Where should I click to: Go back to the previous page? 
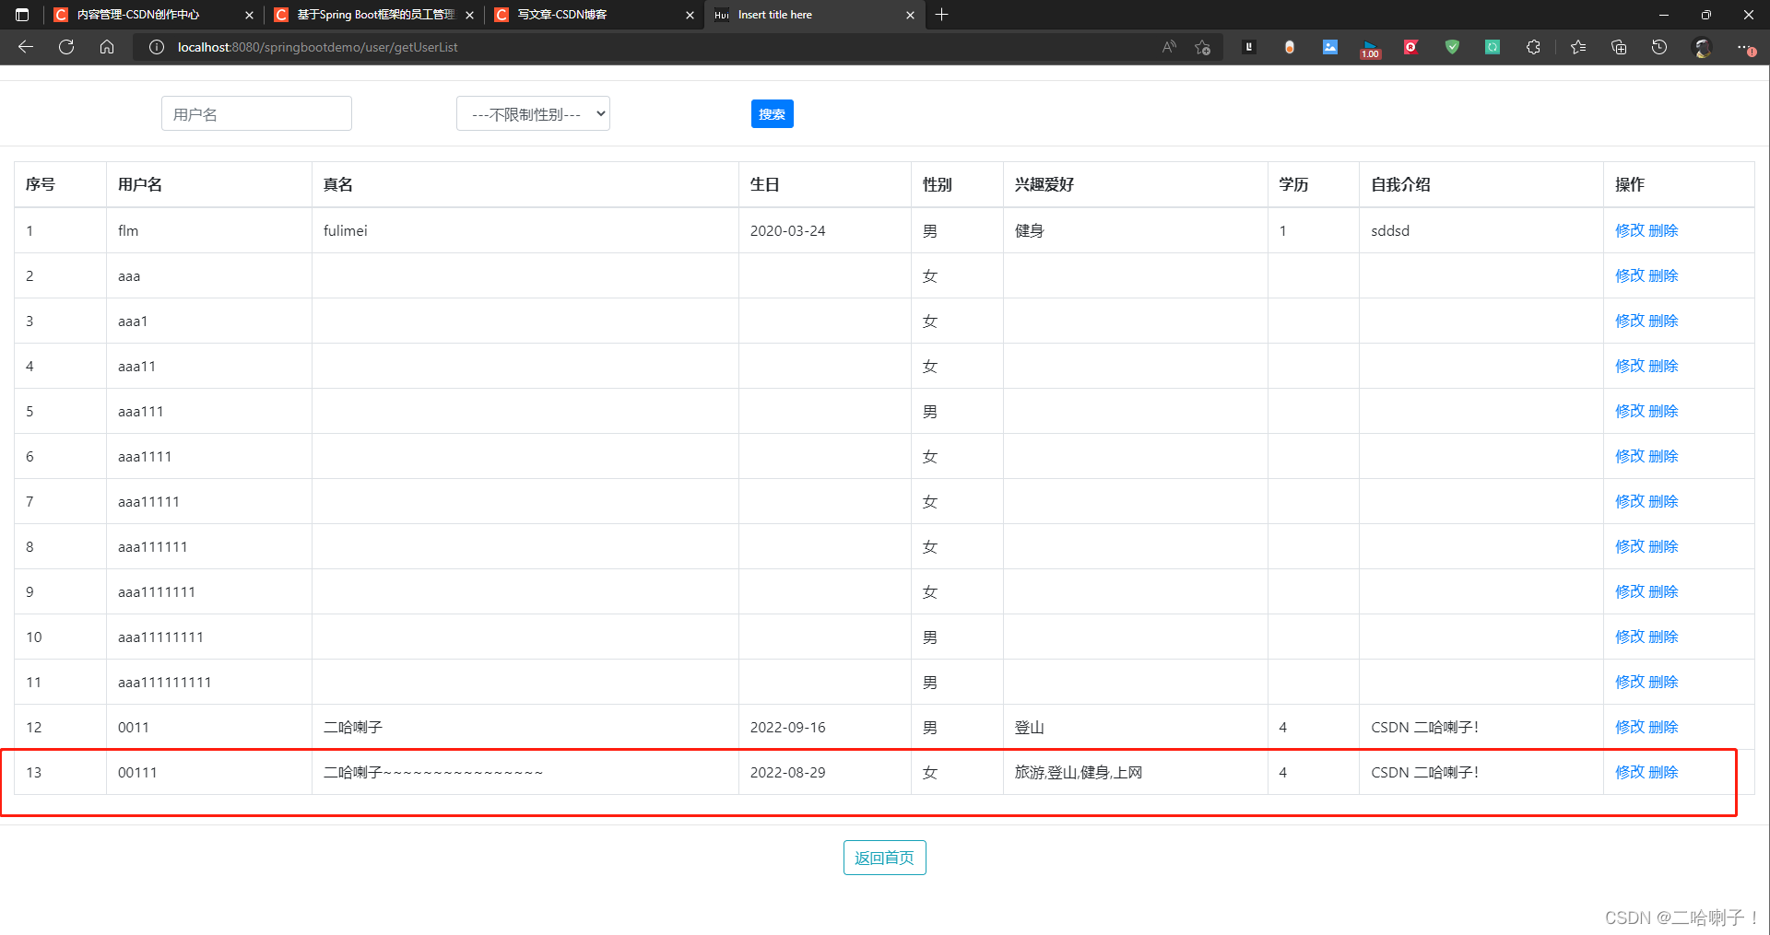[26, 47]
